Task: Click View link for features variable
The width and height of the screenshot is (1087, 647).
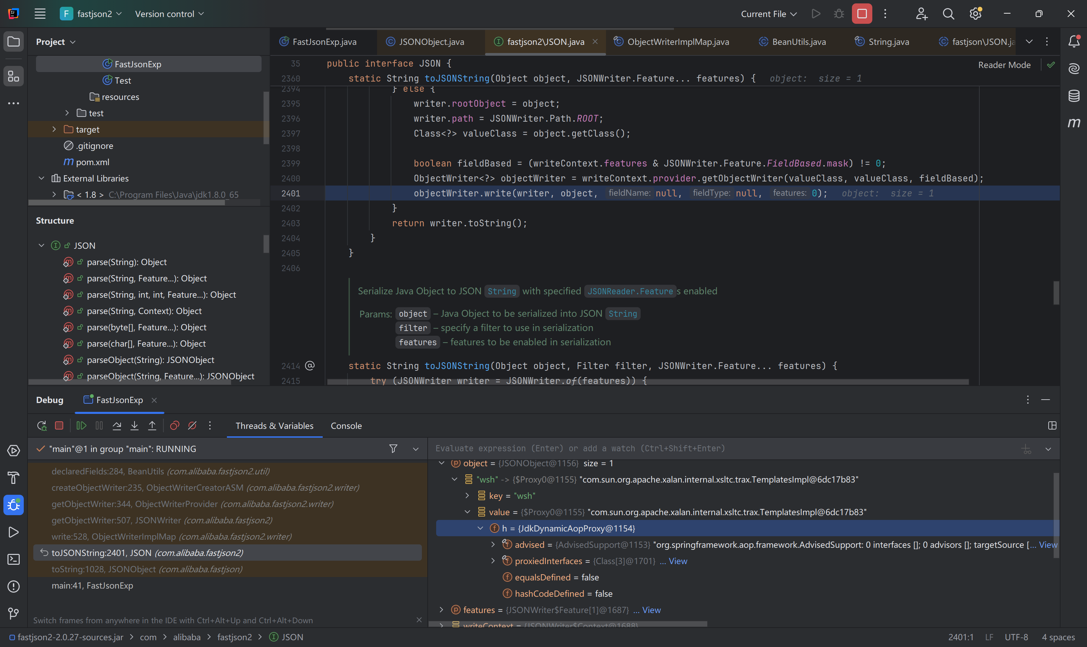Action: tap(652, 610)
